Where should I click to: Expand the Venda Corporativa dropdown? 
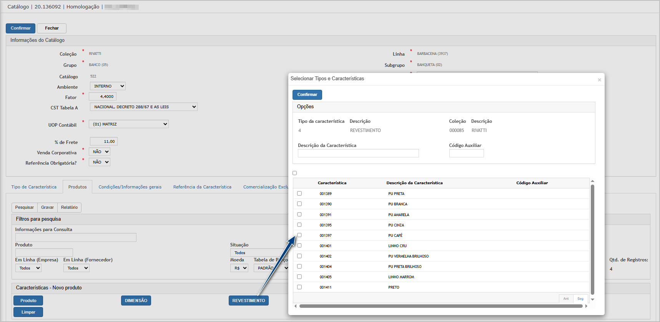pos(100,152)
